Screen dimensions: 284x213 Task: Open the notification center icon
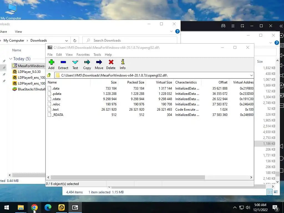[275, 207]
